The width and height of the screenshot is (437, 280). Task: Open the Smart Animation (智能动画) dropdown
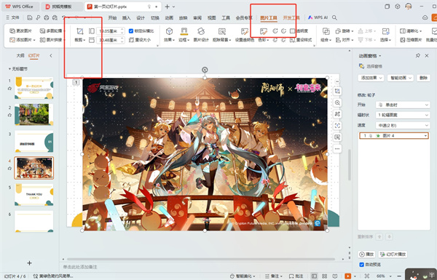click(x=401, y=78)
